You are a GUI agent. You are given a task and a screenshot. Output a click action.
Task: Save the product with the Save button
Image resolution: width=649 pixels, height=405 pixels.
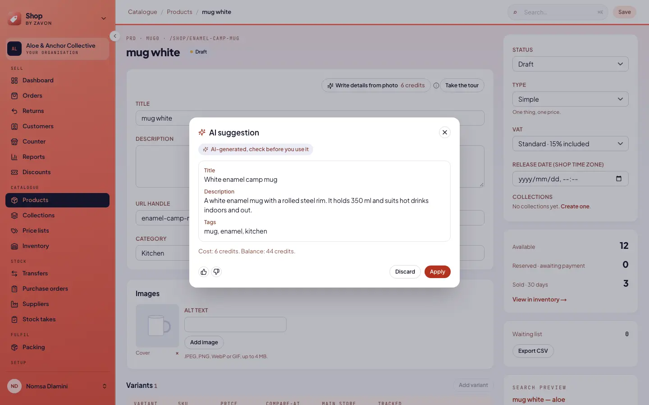(624, 12)
